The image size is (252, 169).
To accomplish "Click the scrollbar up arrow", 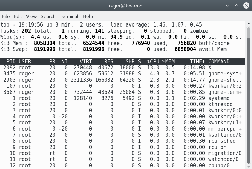I will pyautogui.click(x=249, y=23).
